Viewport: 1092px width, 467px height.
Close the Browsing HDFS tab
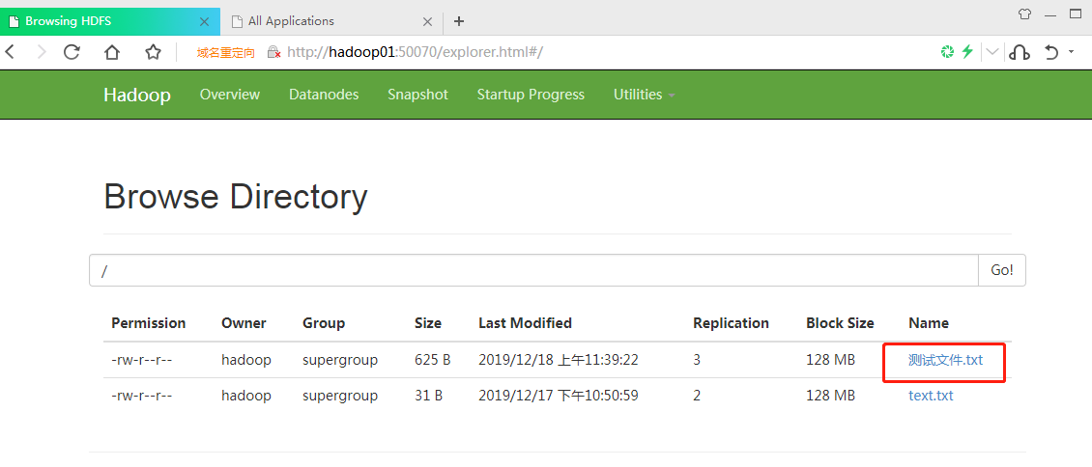pyautogui.click(x=204, y=21)
